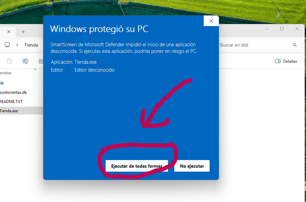Sort by the Nombre column header
306x202 pixels.
(6, 73)
